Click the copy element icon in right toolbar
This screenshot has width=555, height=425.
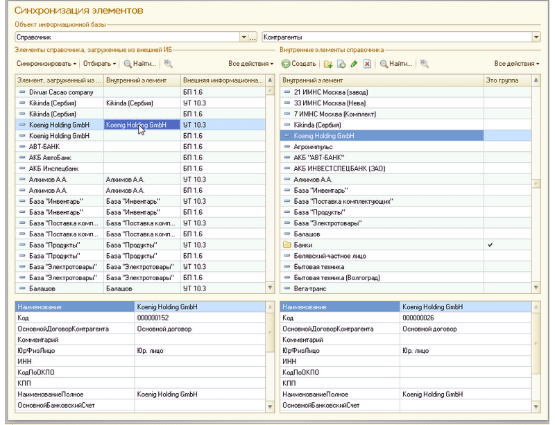click(341, 64)
